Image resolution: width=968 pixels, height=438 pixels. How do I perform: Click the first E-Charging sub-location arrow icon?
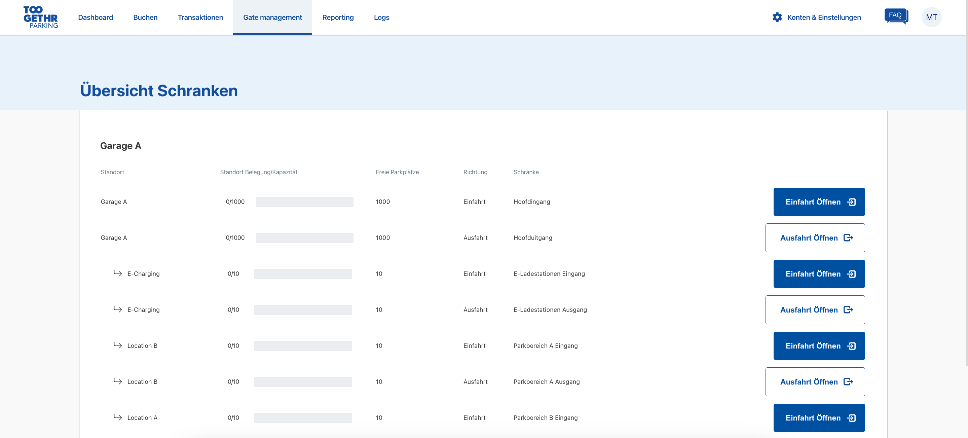click(x=118, y=273)
